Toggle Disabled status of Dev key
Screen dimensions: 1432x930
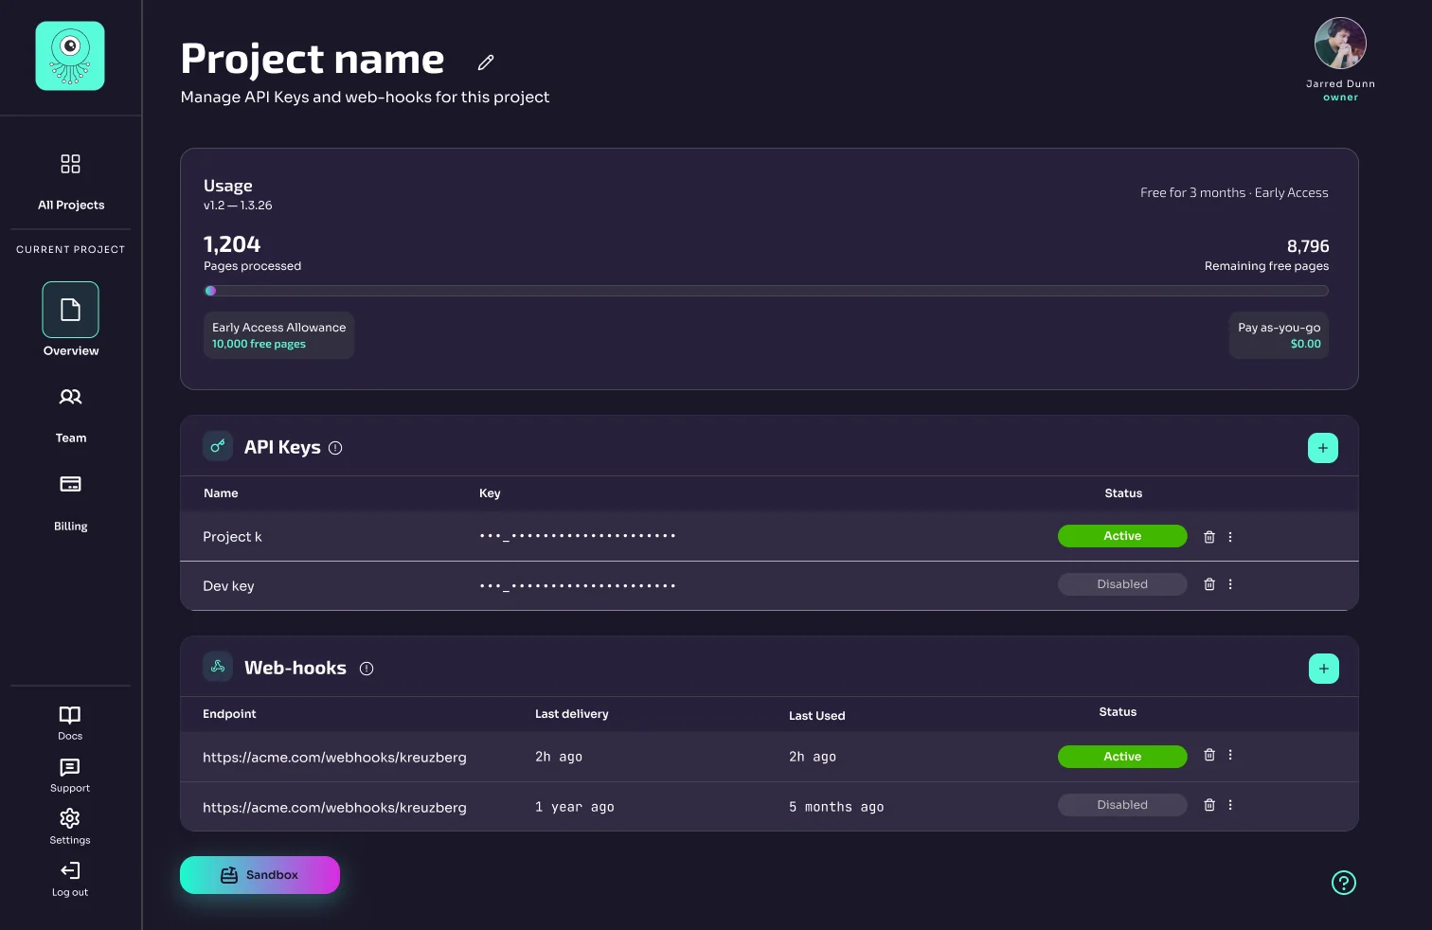[1122, 584]
